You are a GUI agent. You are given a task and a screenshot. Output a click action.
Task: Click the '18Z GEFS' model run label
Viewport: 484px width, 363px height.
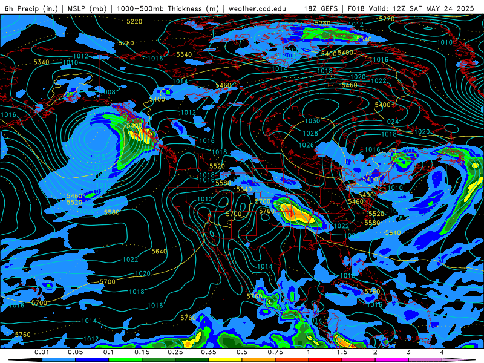click(321, 8)
